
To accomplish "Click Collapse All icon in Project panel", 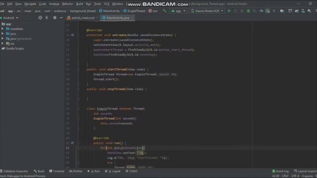I will (47, 18).
